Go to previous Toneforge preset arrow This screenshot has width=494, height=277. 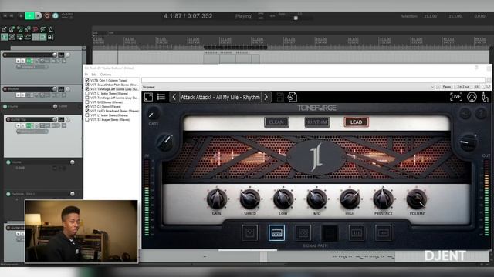[x=174, y=98]
